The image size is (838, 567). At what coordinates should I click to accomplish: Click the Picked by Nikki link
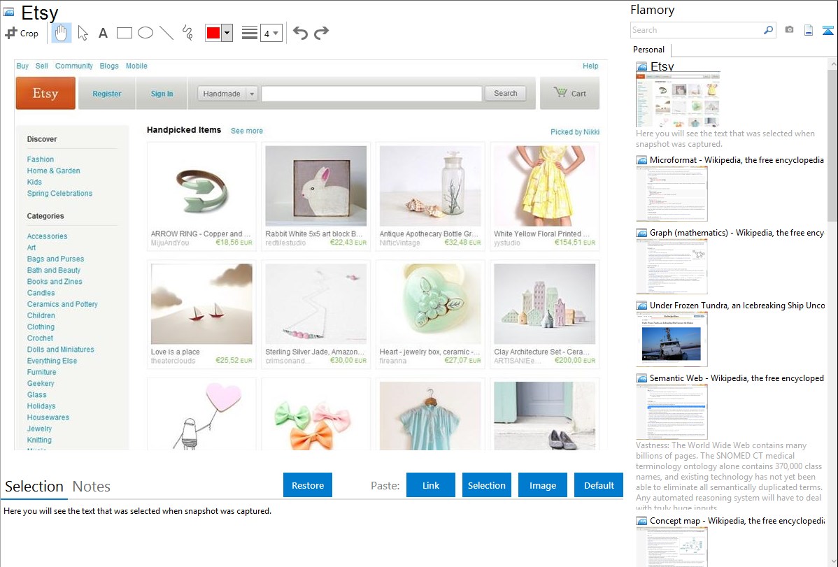(575, 132)
